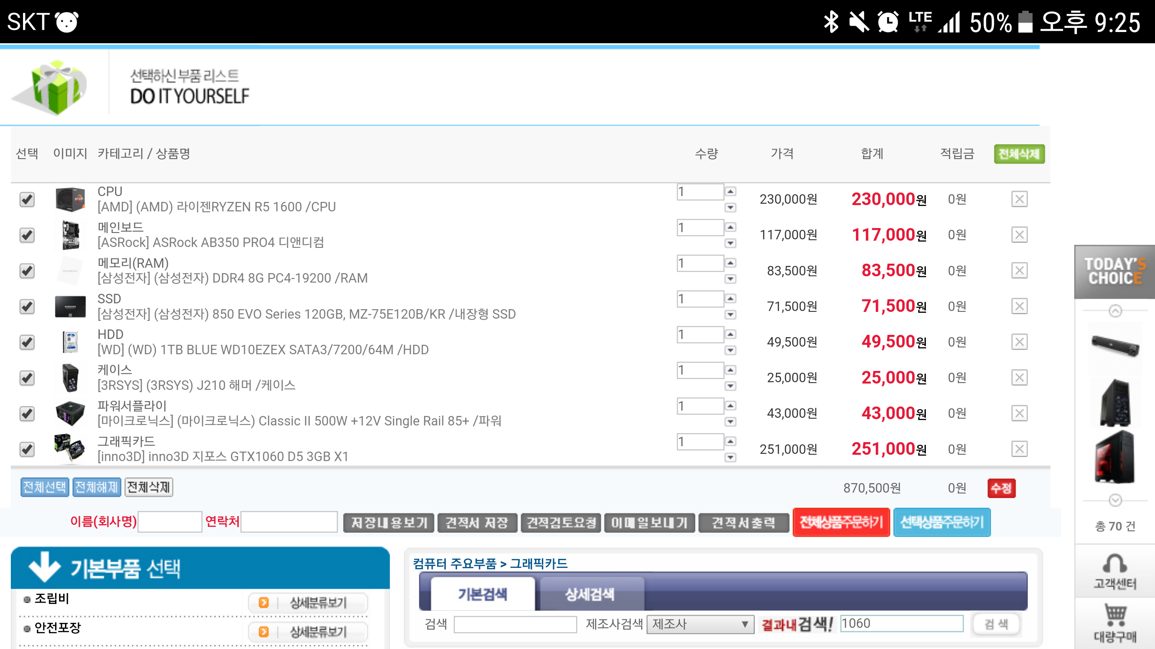Open the RYZEN CPU product thumbnail
Image resolution: width=1155 pixels, height=649 pixels.
click(70, 199)
